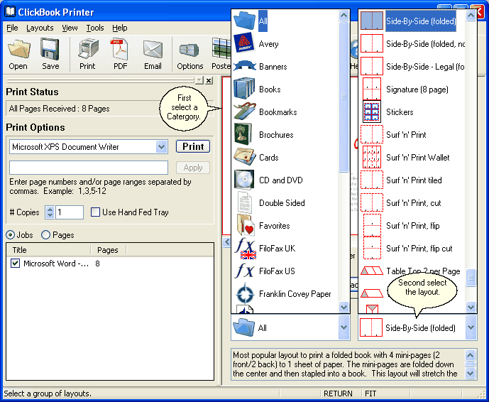Screen dimensions: 489x402
Task: Select the Avery category icon
Action: [x=244, y=43]
